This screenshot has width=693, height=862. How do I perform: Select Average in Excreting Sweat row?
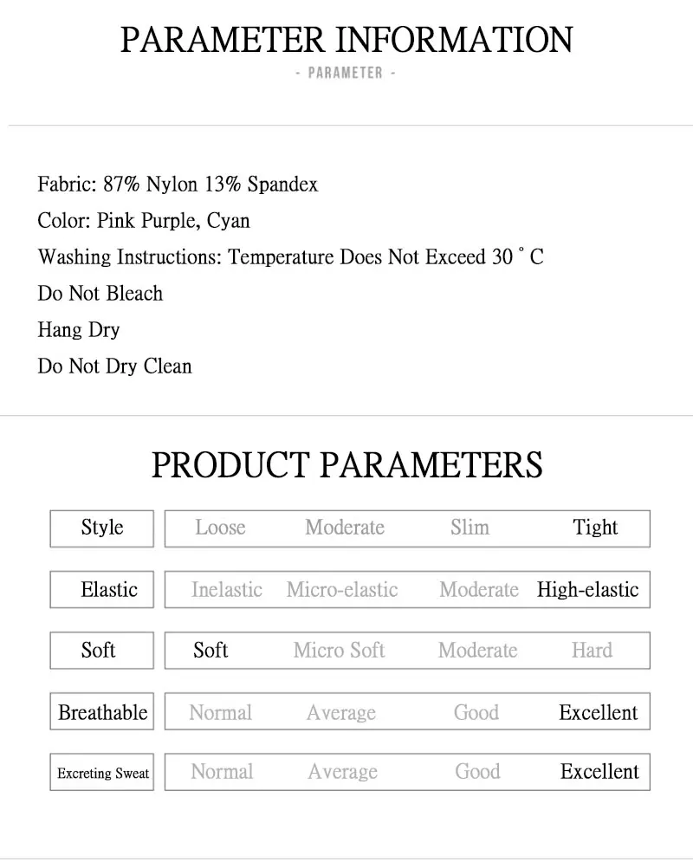click(342, 771)
